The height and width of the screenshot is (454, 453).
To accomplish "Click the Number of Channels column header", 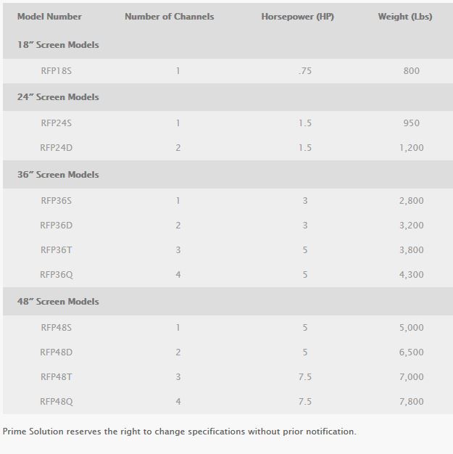I will [169, 17].
